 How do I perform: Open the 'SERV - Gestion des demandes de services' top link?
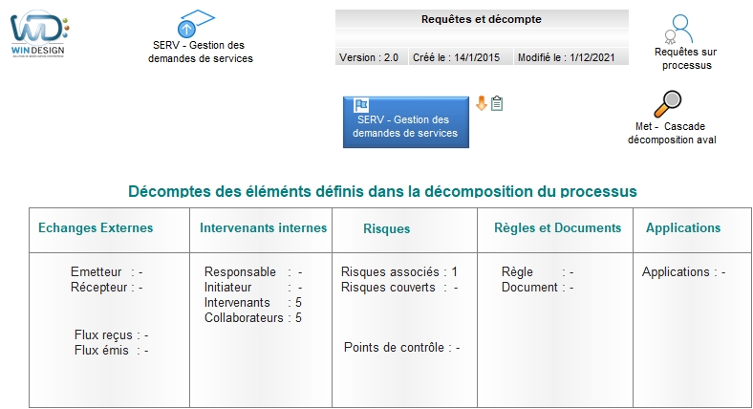click(201, 52)
